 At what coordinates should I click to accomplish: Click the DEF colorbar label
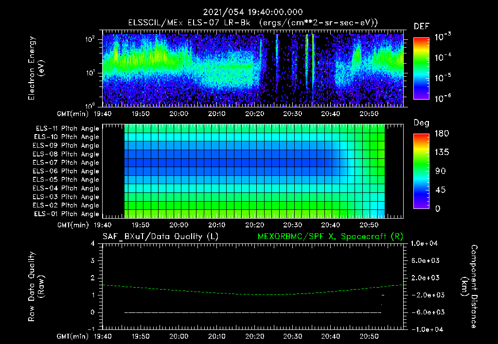point(422,27)
